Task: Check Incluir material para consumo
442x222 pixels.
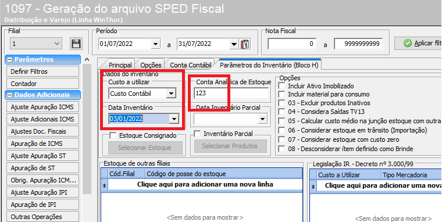Action: 281,94
